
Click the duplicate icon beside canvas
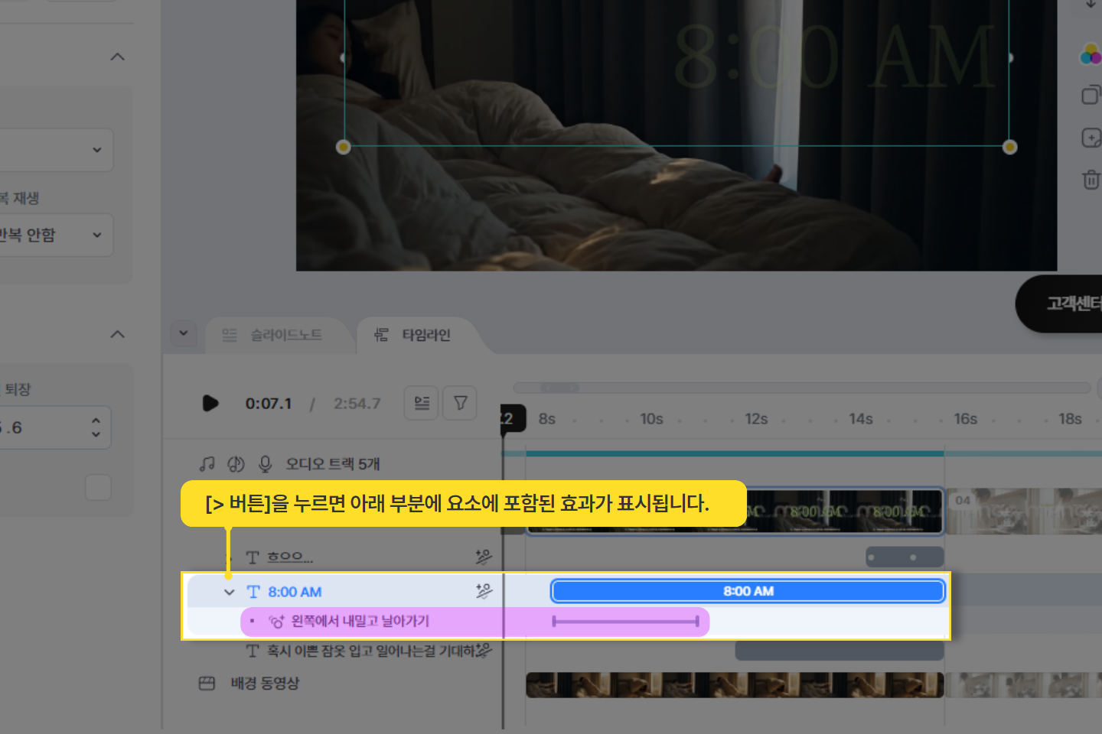(x=1091, y=96)
